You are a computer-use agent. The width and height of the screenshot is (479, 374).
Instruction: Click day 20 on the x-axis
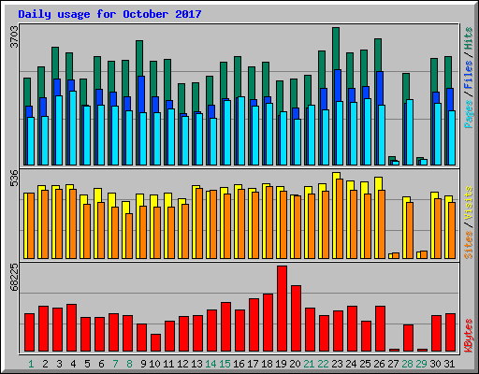(x=295, y=364)
